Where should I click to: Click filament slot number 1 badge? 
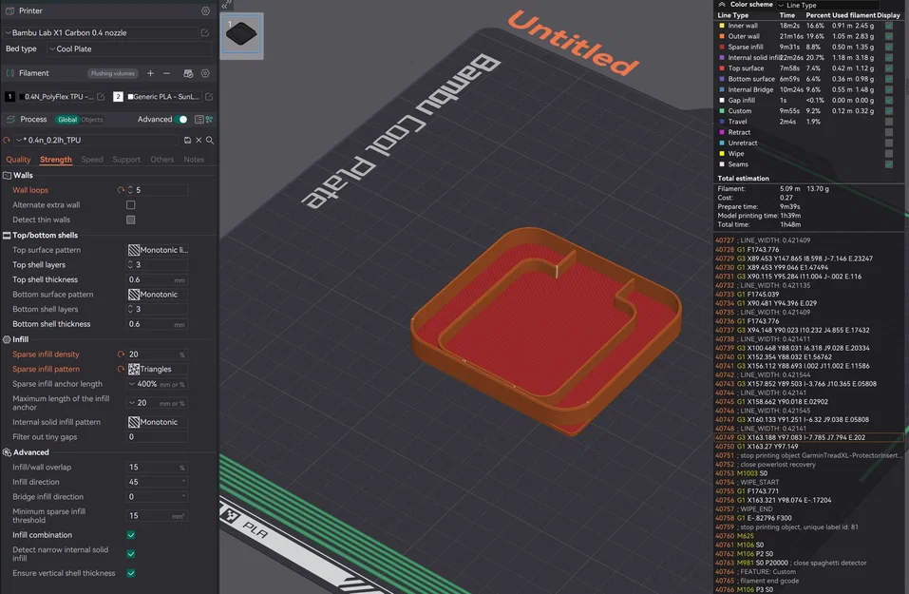pos(9,97)
